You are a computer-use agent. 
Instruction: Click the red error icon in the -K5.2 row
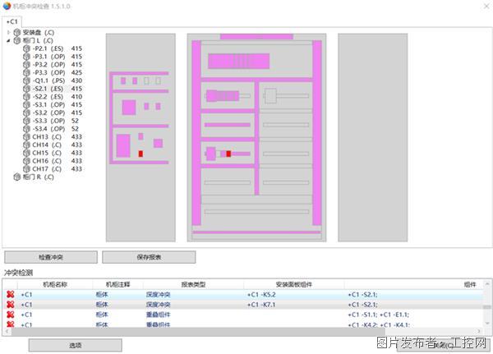10,292
